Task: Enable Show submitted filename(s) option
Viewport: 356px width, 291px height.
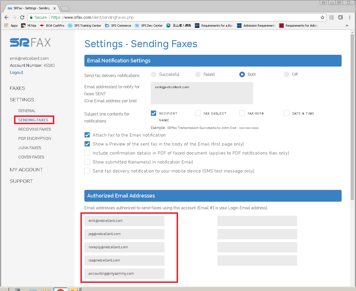Action: 87,162
